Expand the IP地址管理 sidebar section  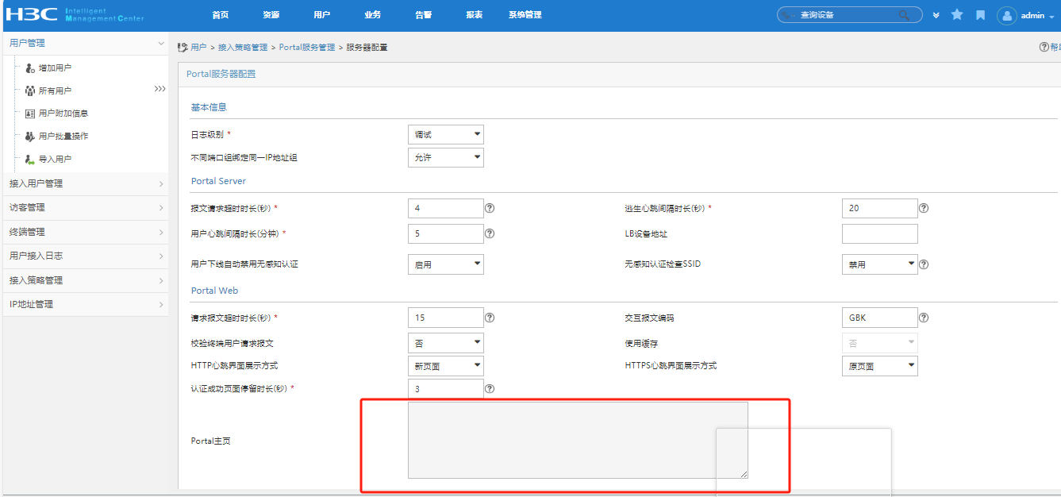86,304
